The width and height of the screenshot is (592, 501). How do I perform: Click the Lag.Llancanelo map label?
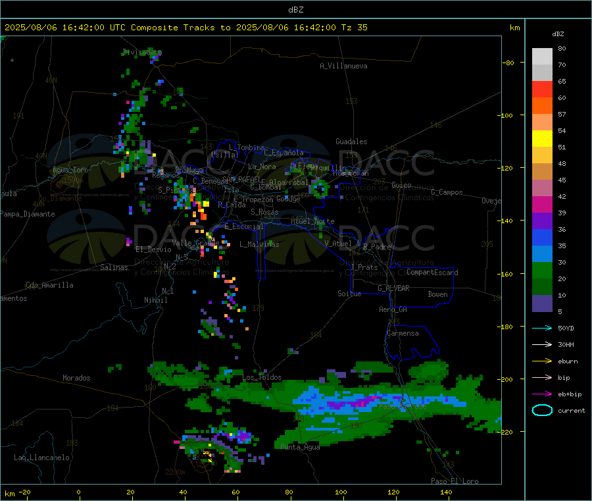coord(42,458)
